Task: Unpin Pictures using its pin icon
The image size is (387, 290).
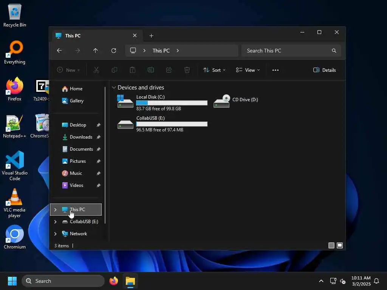Action: (x=99, y=161)
